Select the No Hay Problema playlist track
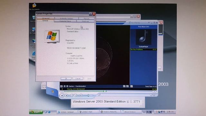 coord(143,50)
